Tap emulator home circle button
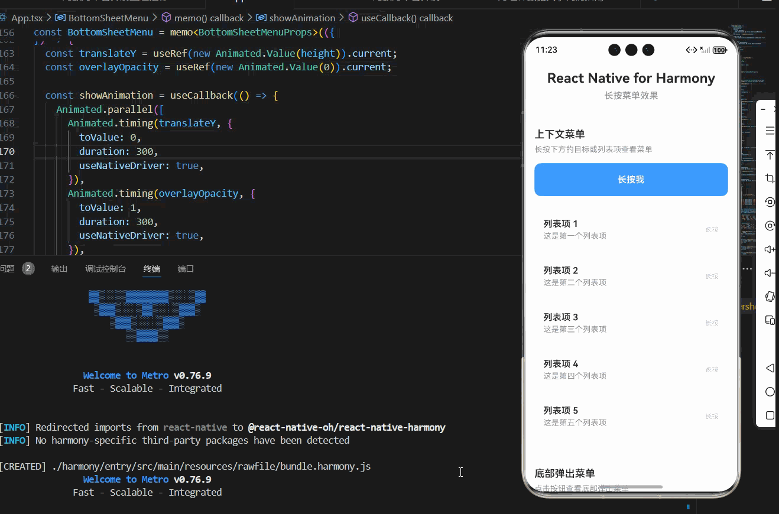The height and width of the screenshot is (514, 779). click(770, 392)
